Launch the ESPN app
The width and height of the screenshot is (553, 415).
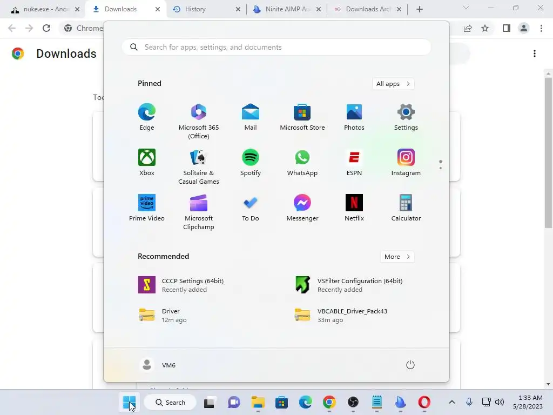[354, 162]
